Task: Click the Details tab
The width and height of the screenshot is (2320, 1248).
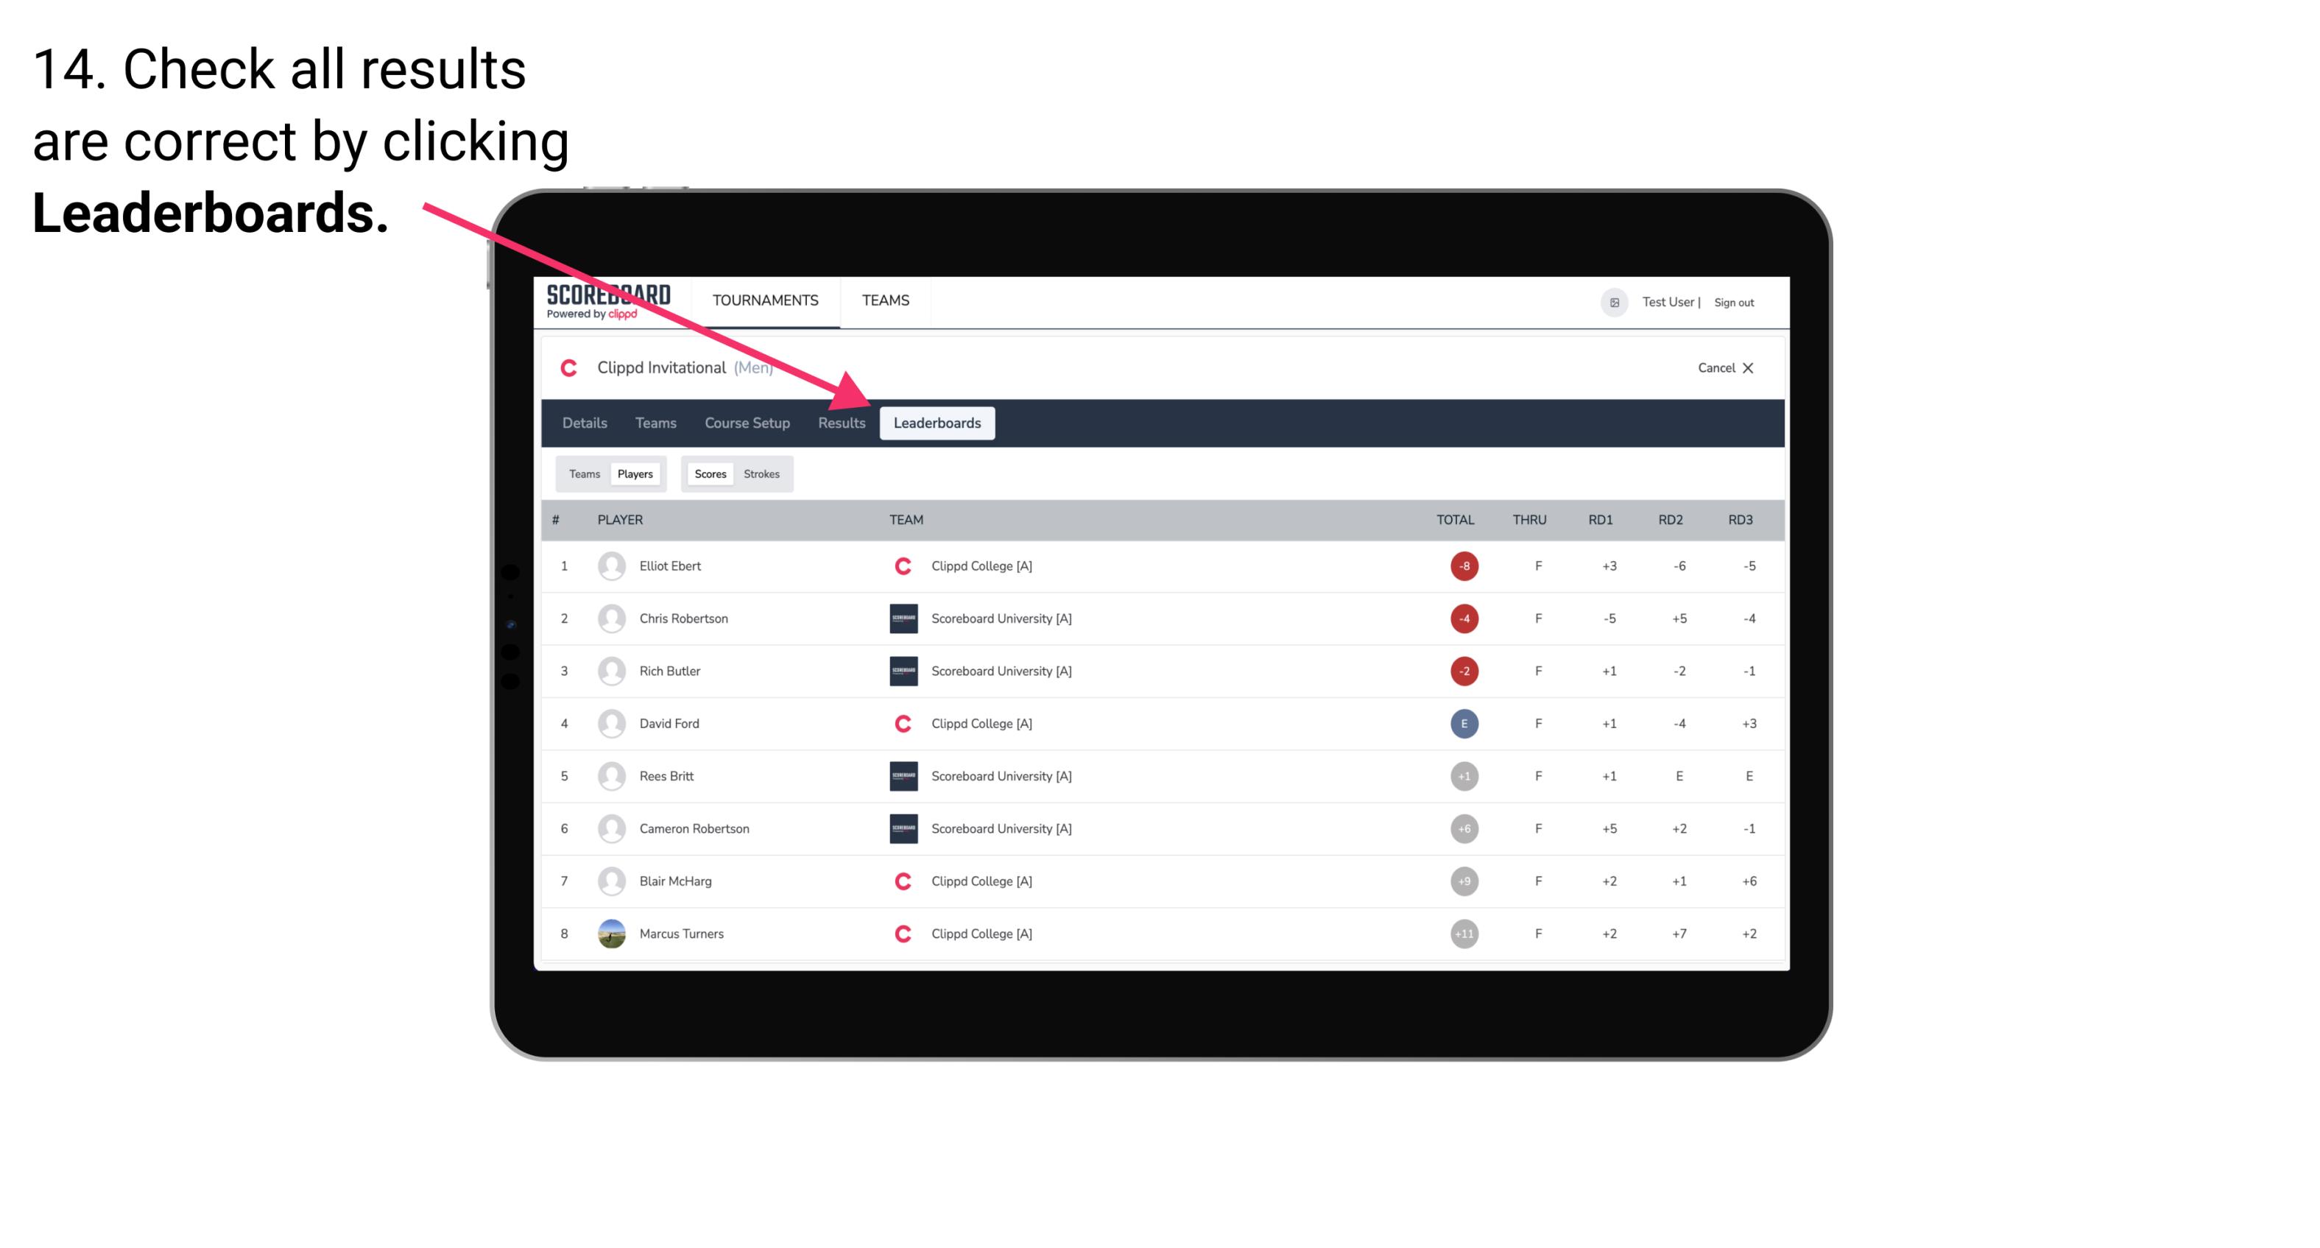Action: [x=585, y=423]
